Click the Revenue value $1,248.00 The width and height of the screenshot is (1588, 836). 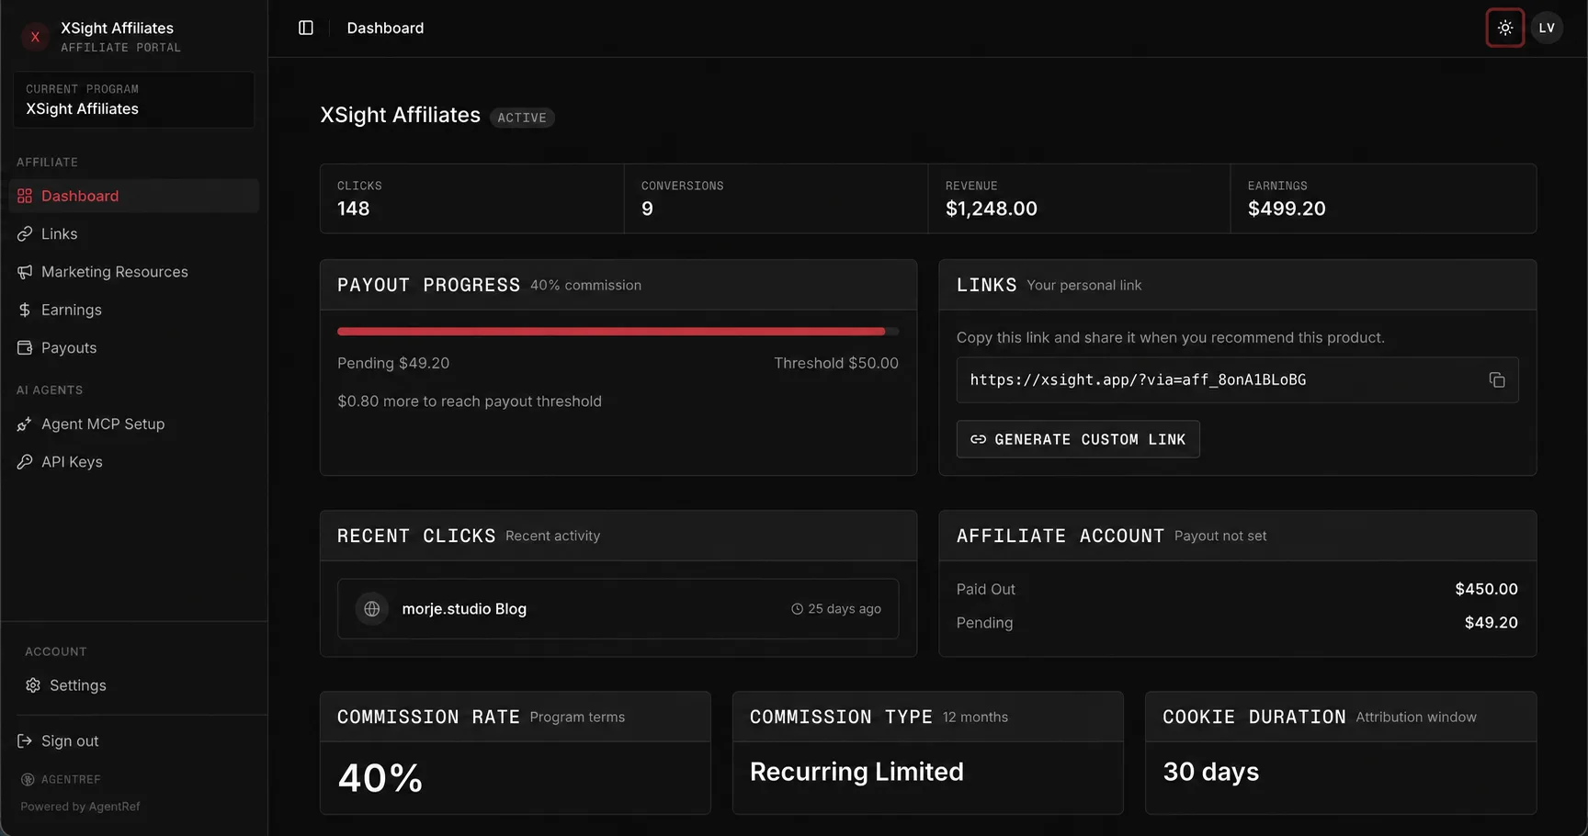tap(992, 209)
